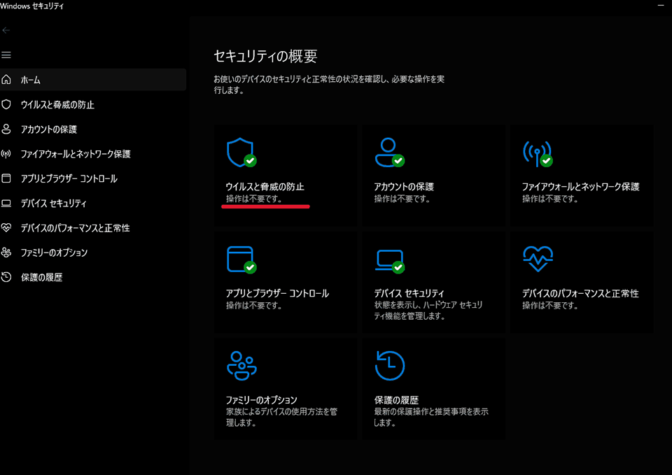Click the large person icon in アカウントの保護 card
This screenshot has width=672, height=475.
point(389,153)
